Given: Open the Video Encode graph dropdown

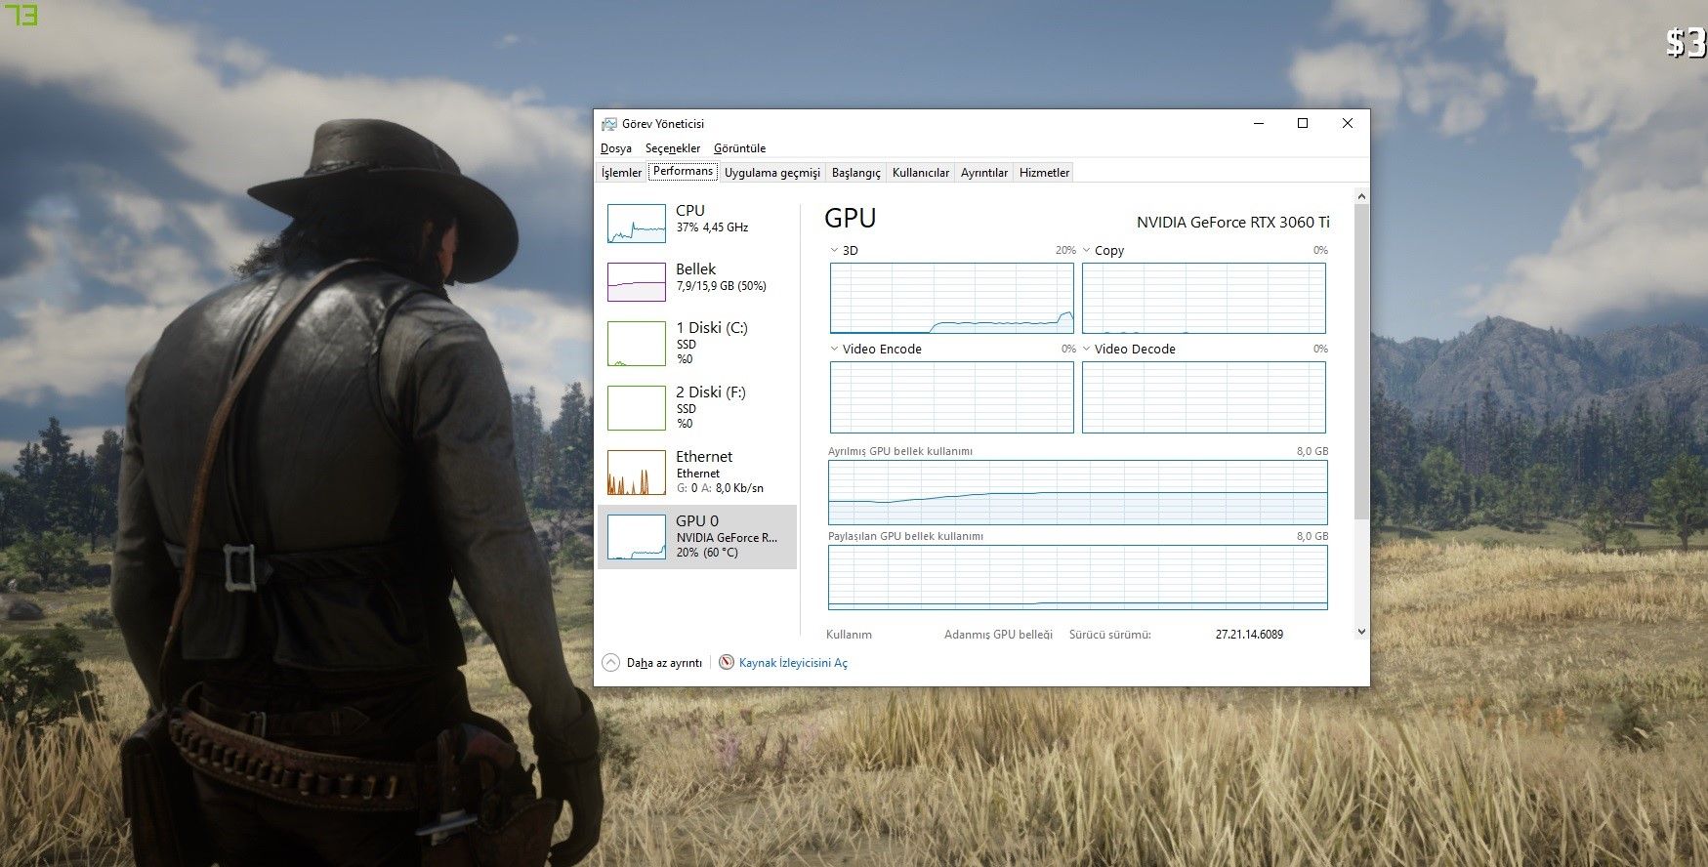Looking at the screenshot, I should (x=835, y=349).
